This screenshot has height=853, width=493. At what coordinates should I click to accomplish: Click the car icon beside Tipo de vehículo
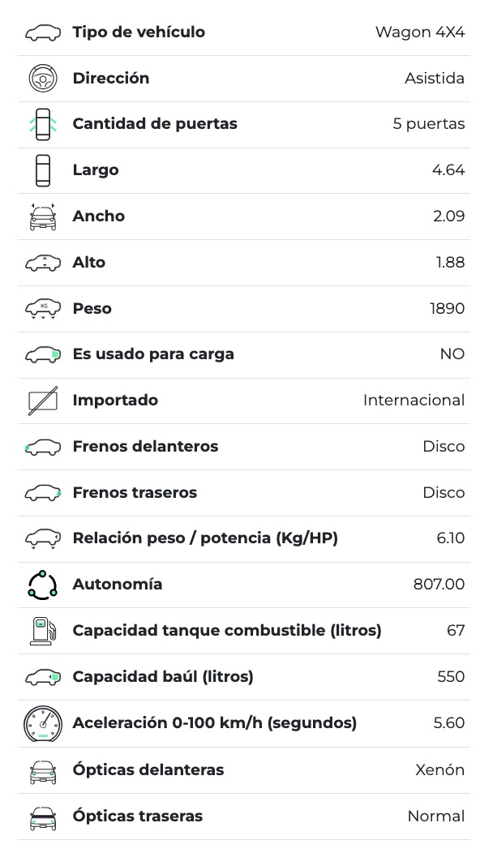click(x=43, y=32)
